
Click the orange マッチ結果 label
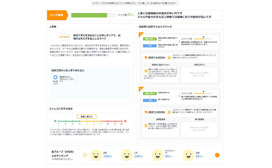57,15
